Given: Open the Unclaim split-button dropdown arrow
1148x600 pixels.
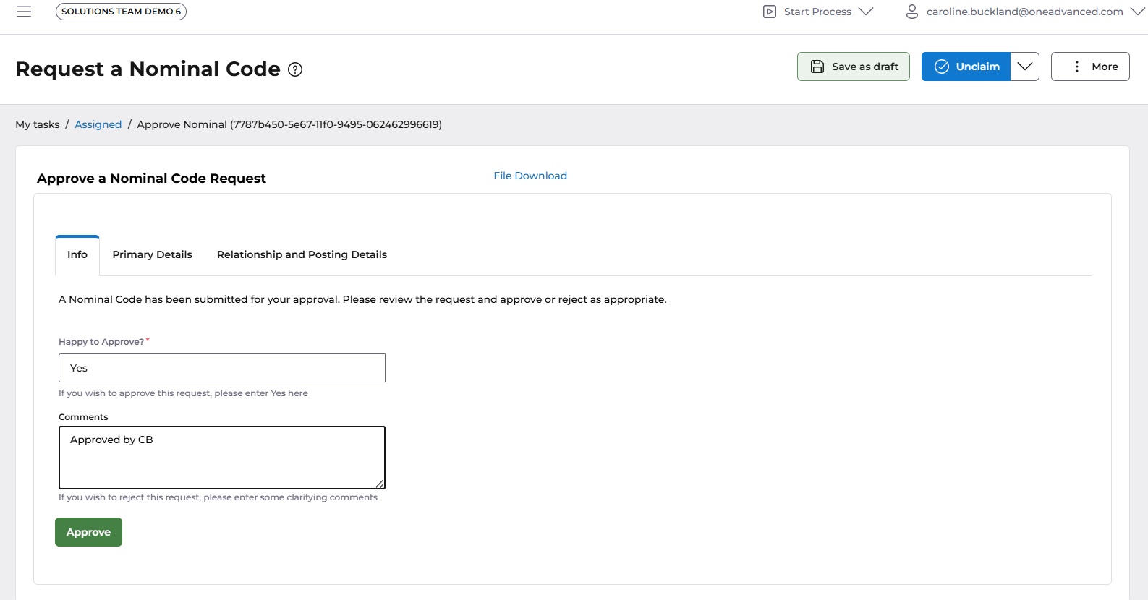Looking at the screenshot, I should click(x=1025, y=67).
